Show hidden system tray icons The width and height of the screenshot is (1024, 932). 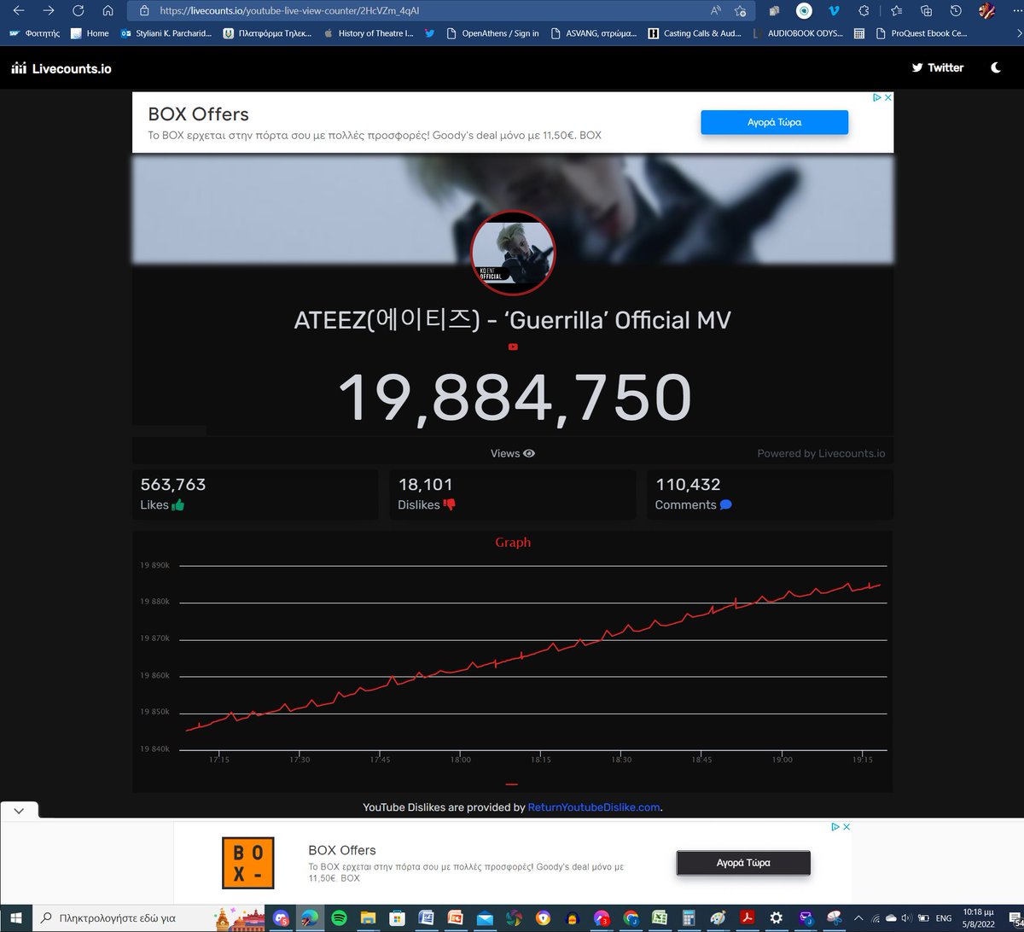coord(858,918)
